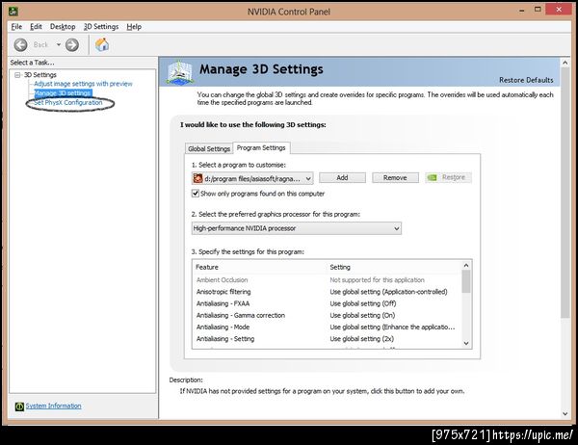
Task: Open the preferred graphics processor dropdown
Action: pos(297,228)
